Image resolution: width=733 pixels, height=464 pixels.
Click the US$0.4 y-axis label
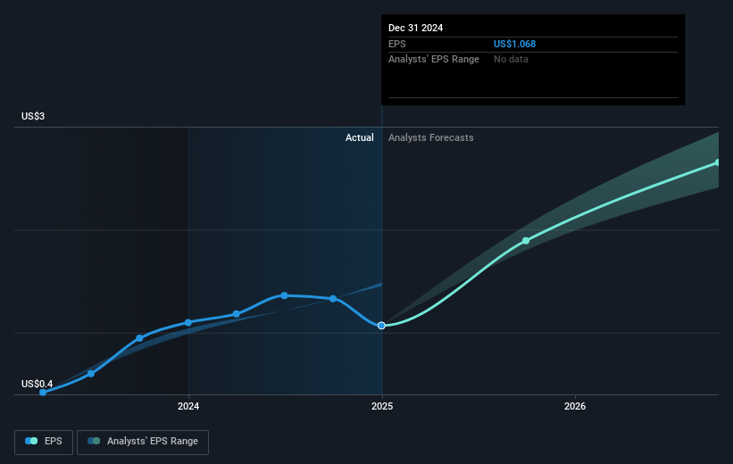pos(37,384)
